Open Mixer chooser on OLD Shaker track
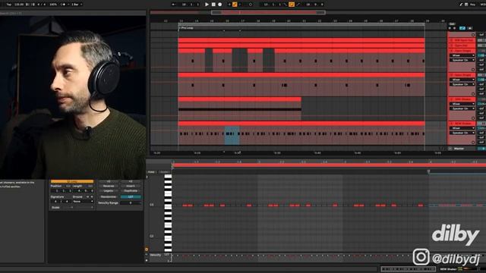 coord(462,104)
